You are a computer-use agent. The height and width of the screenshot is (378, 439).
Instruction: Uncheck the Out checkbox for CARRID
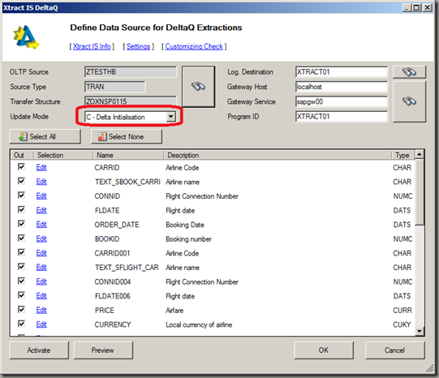pos(21,167)
